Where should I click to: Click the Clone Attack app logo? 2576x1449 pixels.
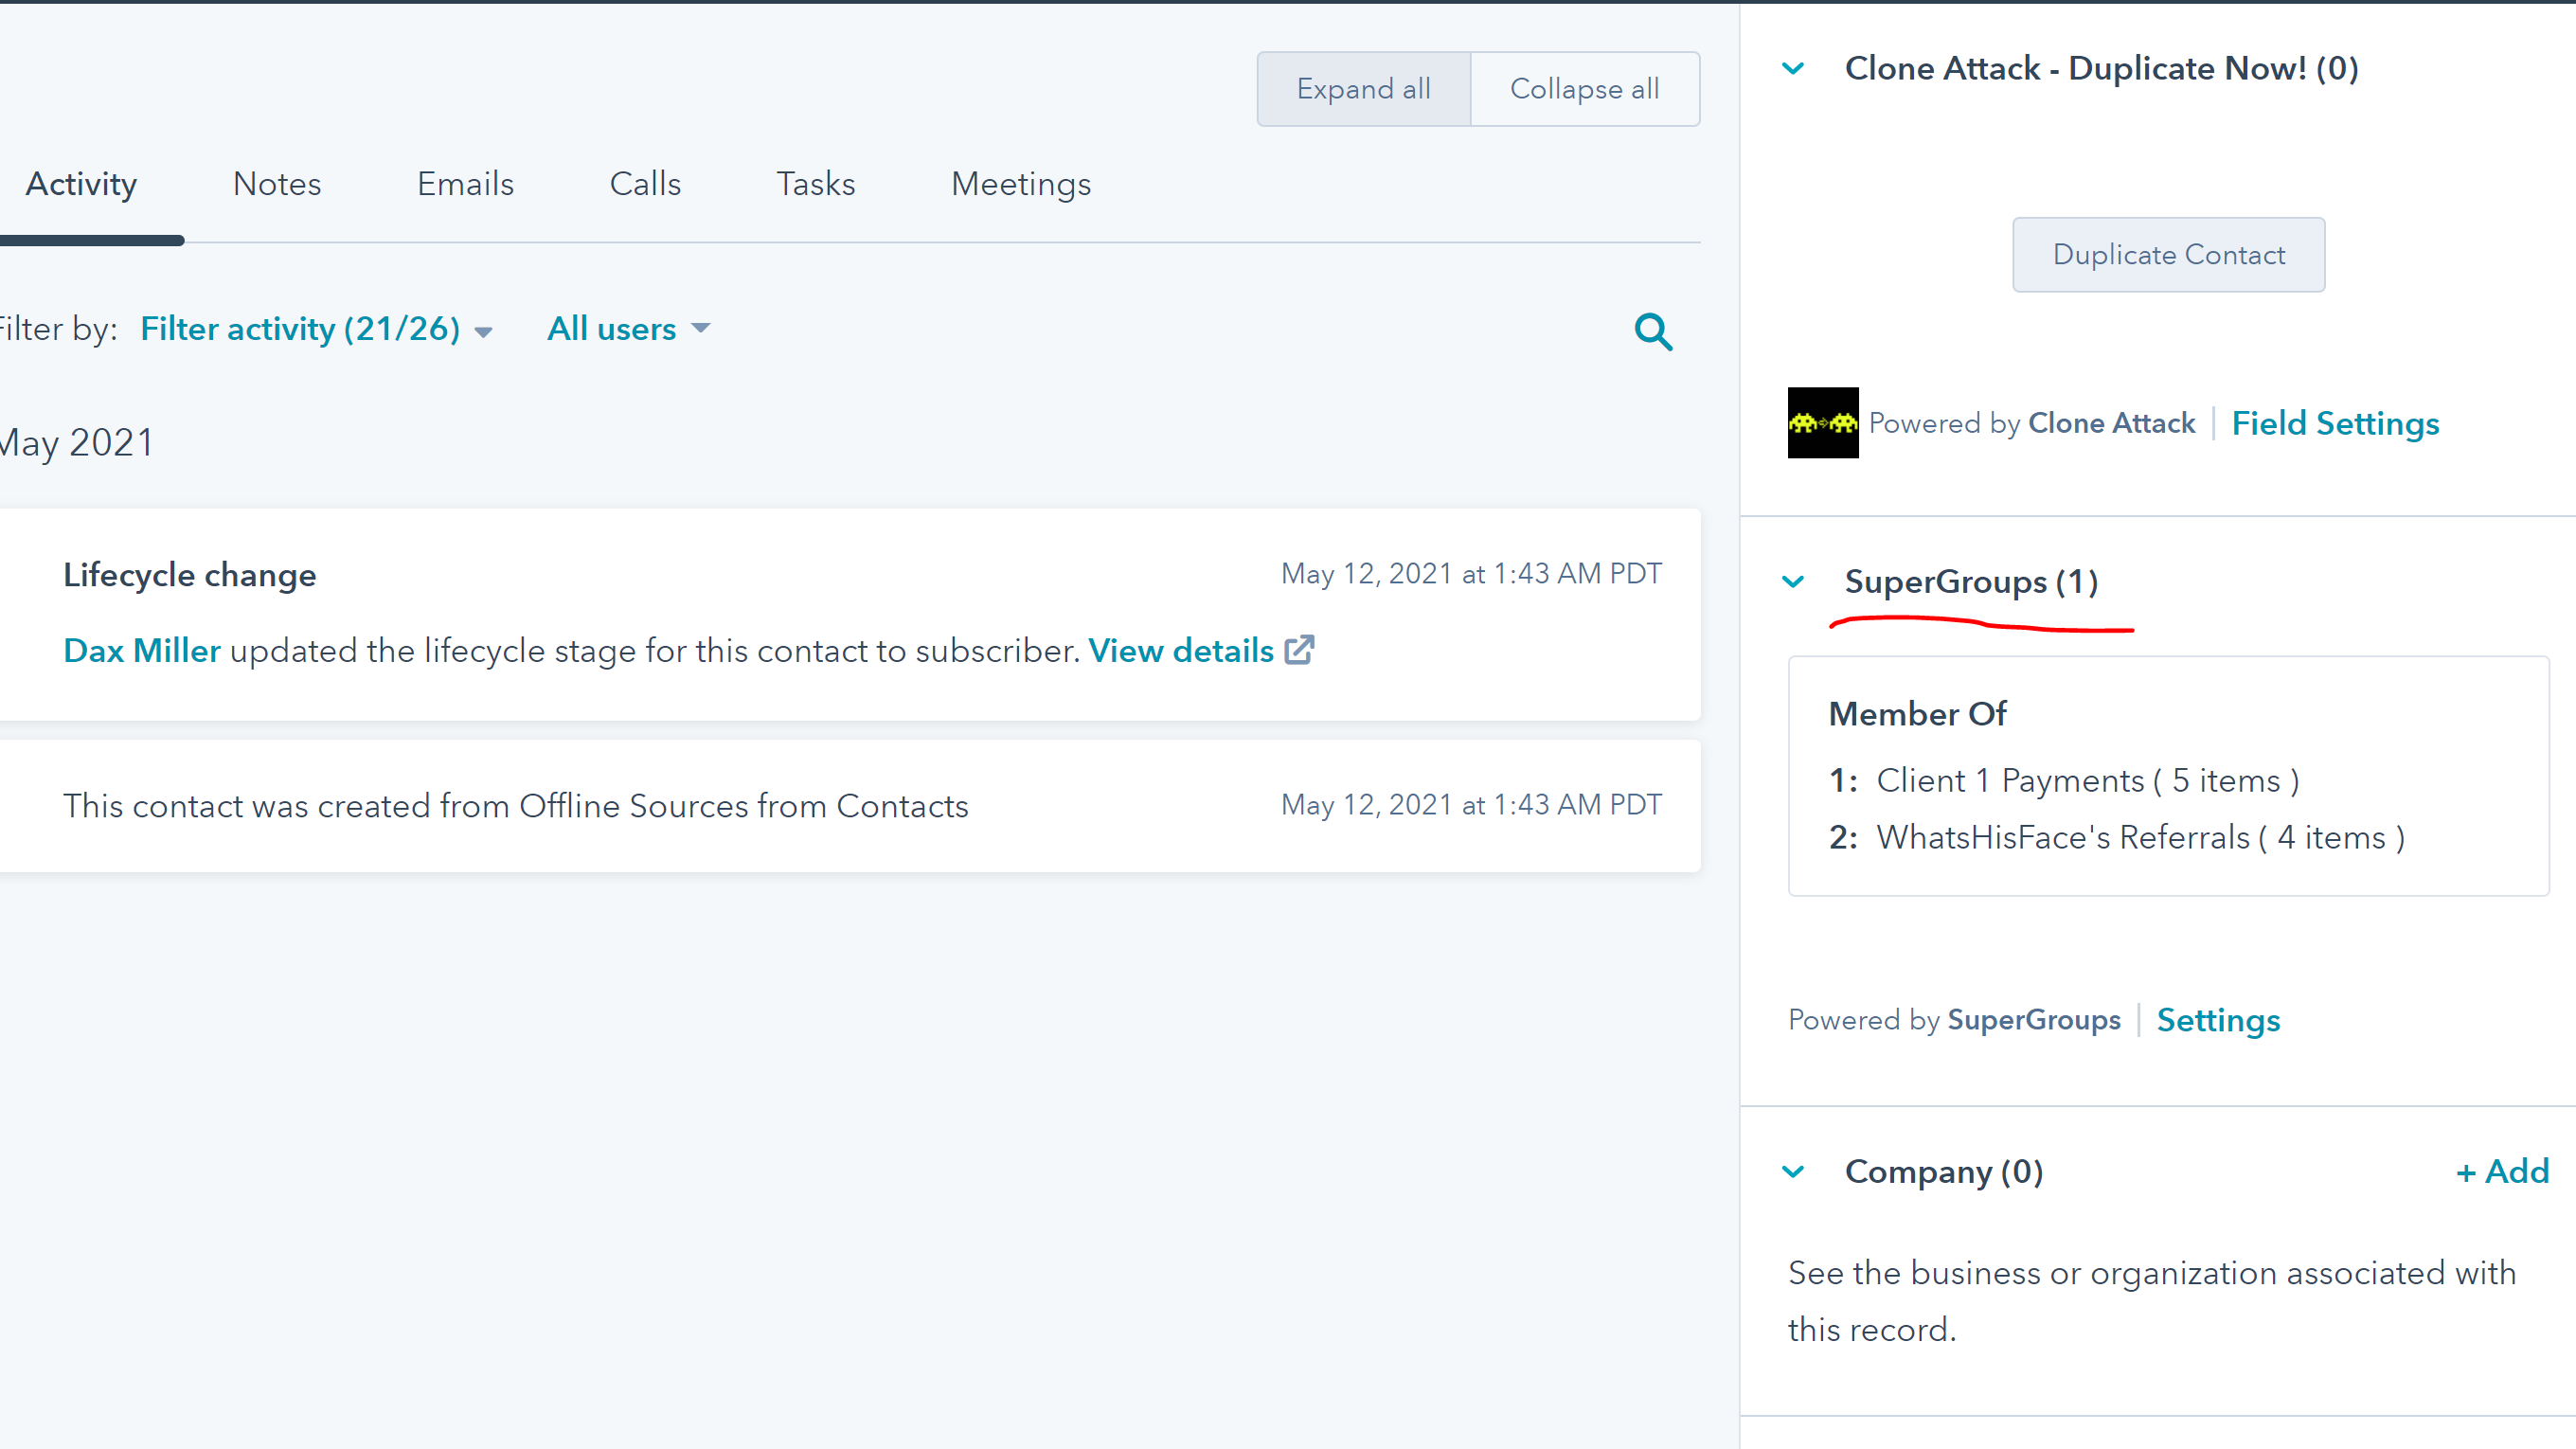[1822, 423]
